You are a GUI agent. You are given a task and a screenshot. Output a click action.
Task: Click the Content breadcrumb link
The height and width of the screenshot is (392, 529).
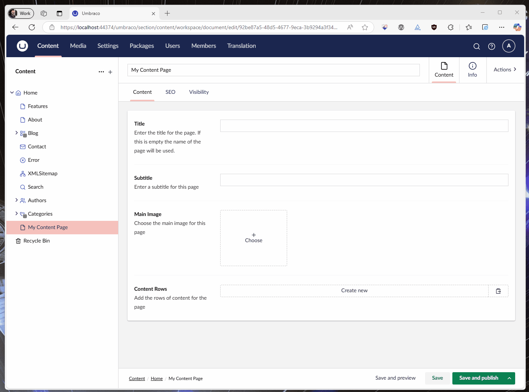click(137, 379)
